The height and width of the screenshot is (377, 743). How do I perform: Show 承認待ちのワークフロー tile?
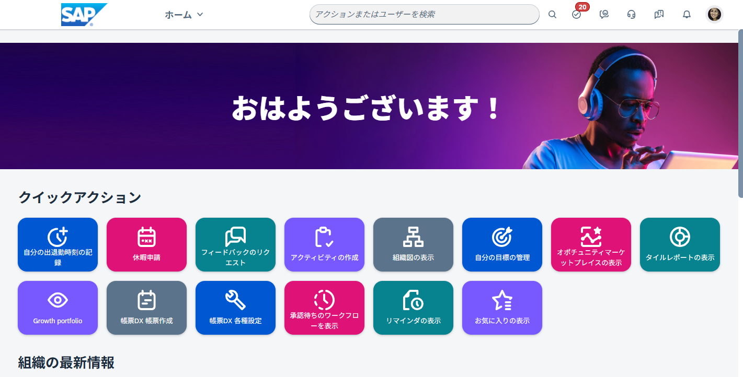(324, 308)
